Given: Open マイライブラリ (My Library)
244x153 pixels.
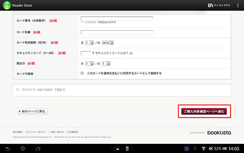Looking at the screenshot, I should tap(219, 5).
